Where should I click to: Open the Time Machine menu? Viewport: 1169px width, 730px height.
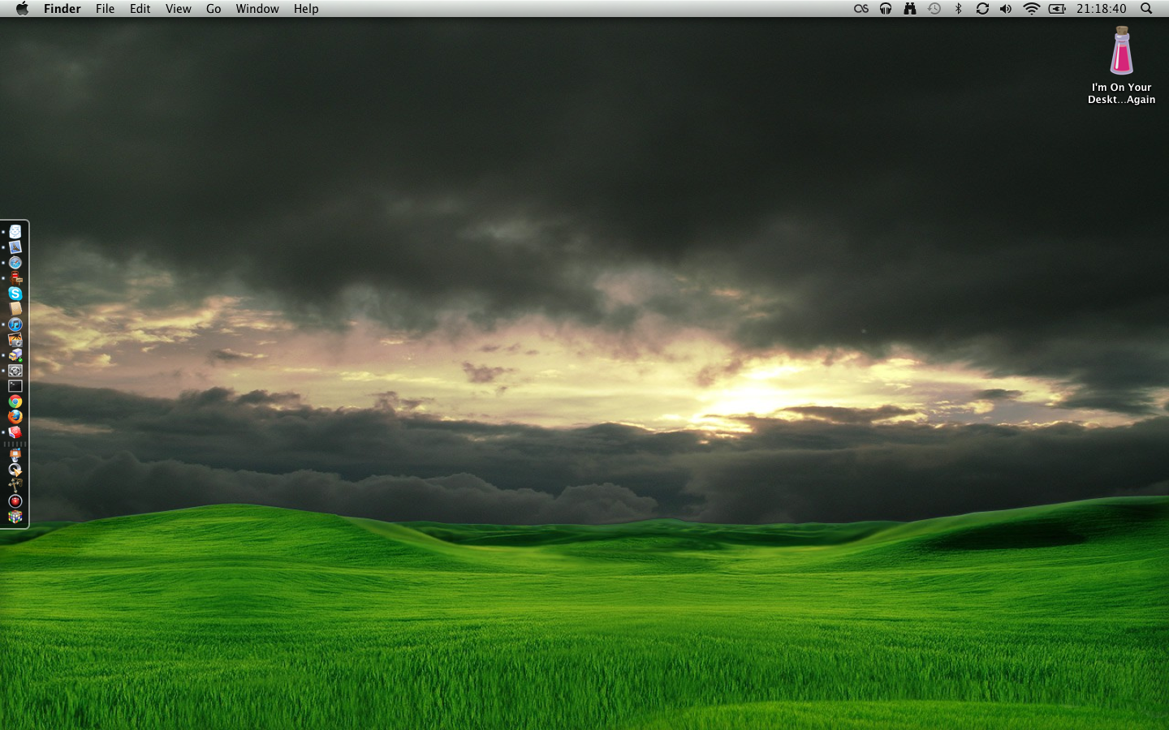(x=934, y=9)
